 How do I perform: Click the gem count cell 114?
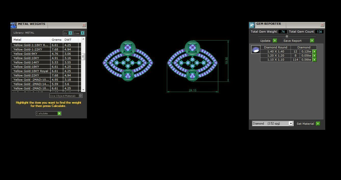click(x=295, y=60)
